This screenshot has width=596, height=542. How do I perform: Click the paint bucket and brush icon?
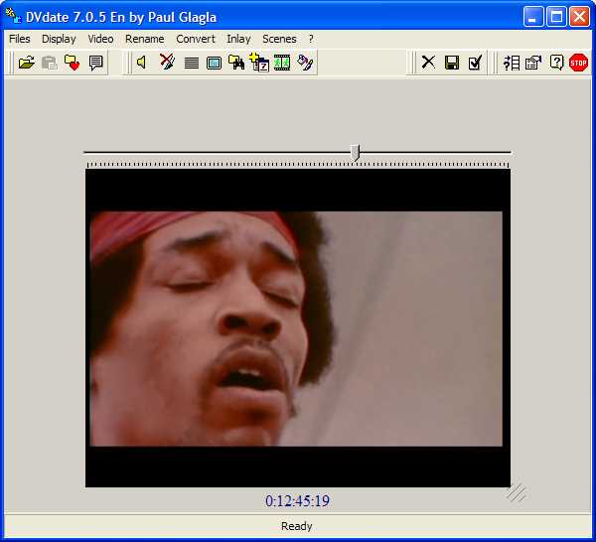tap(305, 63)
